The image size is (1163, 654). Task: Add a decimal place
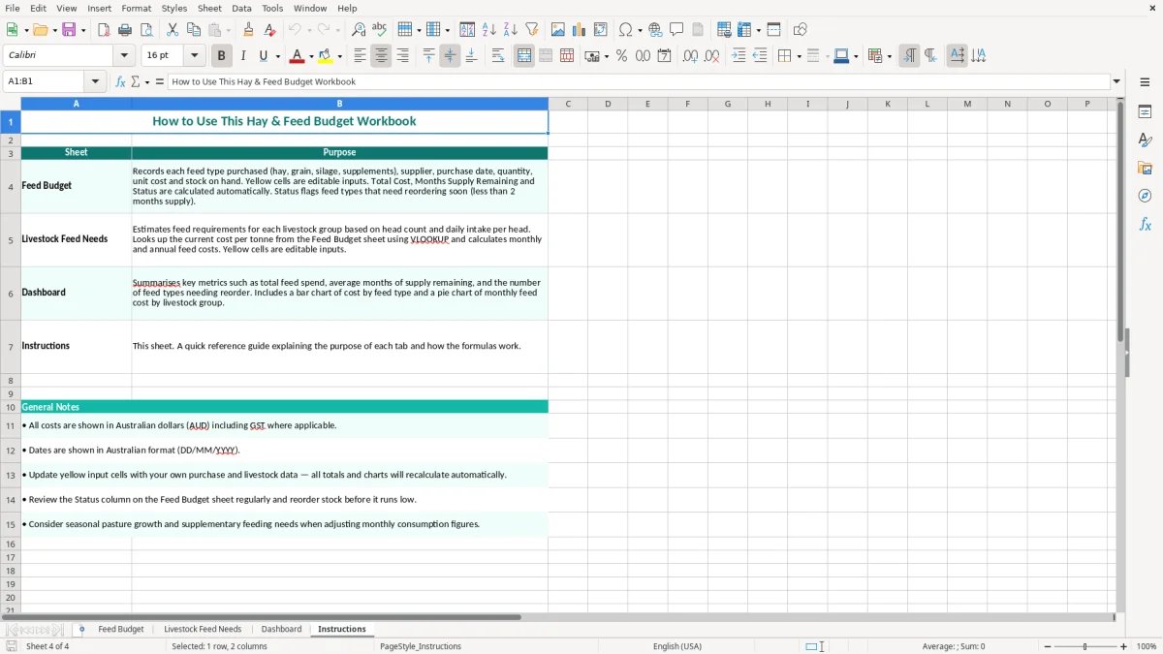pyautogui.click(x=690, y=56)
